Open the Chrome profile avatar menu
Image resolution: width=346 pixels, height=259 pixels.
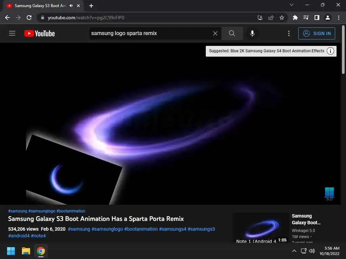(x=328, y=18)
